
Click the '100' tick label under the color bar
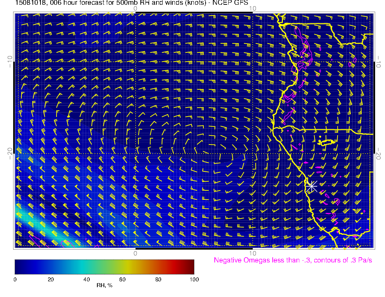pyautogui.click(x=194, y=279)
